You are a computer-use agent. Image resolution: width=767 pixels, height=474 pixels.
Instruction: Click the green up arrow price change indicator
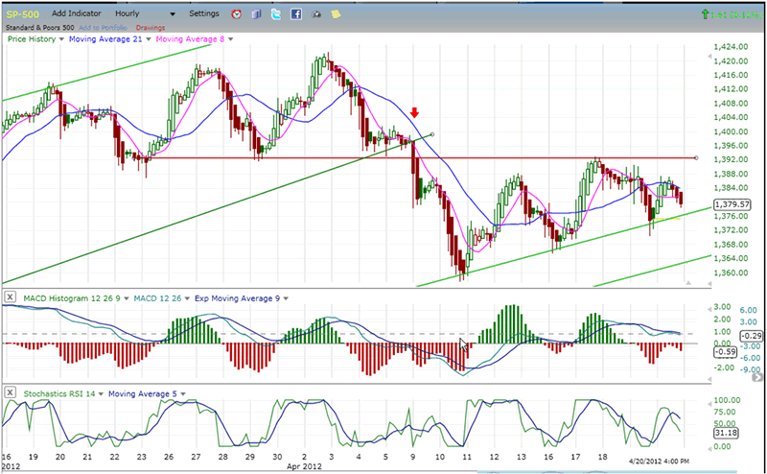click(706, 15)
